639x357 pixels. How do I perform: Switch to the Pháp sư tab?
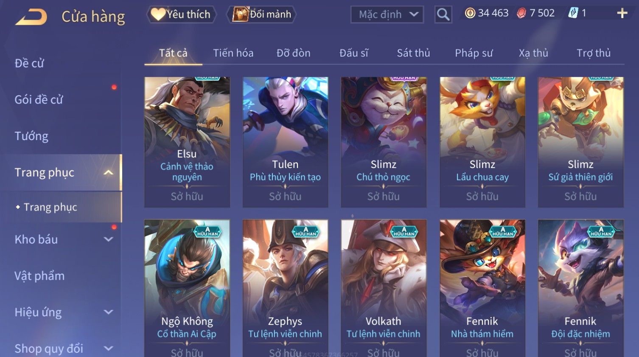pyautogui.click(x=474, y=53)
